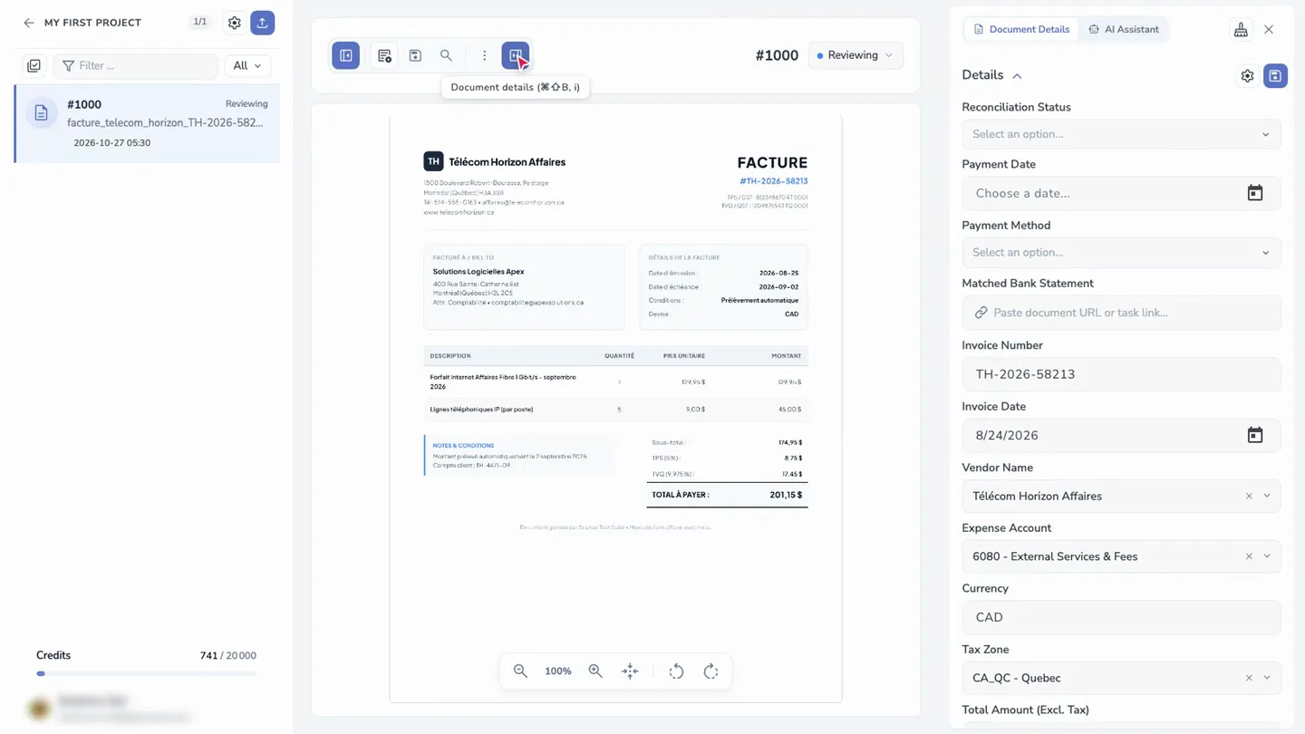Rotate the document clockwise
This screenshot has height=734, width=1305.
710,671
